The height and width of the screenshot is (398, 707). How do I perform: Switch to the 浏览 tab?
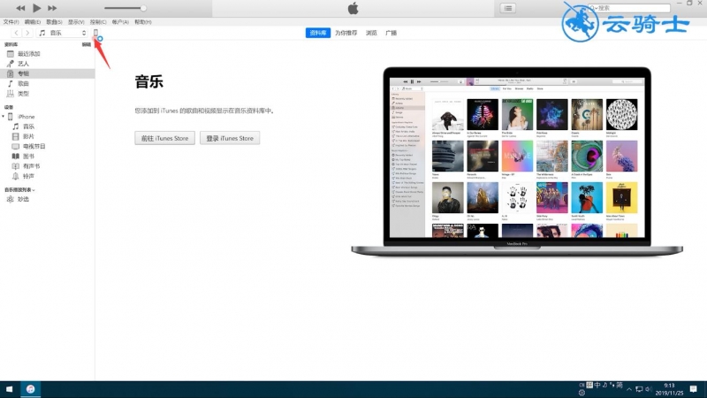tap(371, 33)
